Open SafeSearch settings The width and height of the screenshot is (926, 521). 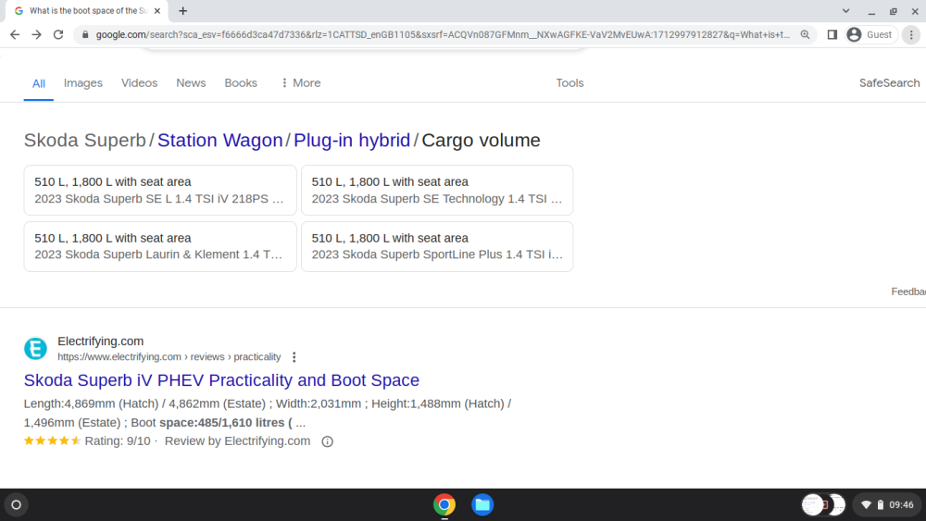click(889, 83)
